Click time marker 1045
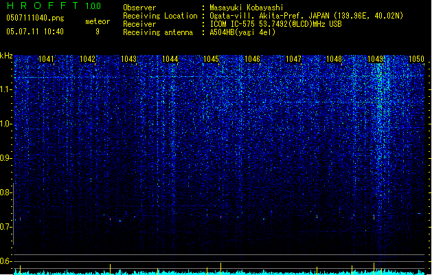 (211, 59)
